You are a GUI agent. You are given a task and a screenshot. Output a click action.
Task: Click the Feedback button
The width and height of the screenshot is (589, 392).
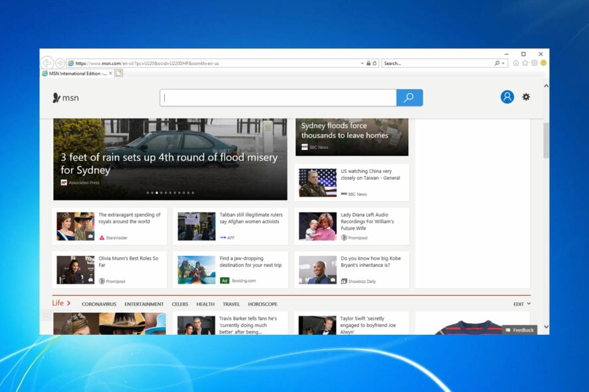pos(519,330)
